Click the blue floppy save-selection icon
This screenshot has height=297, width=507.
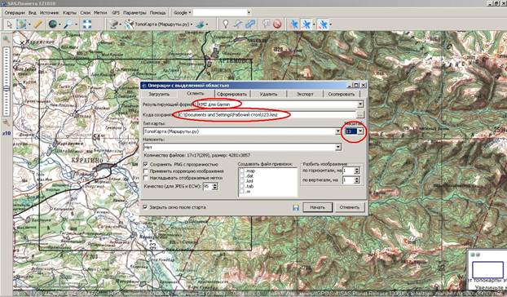tap(296, 207)
